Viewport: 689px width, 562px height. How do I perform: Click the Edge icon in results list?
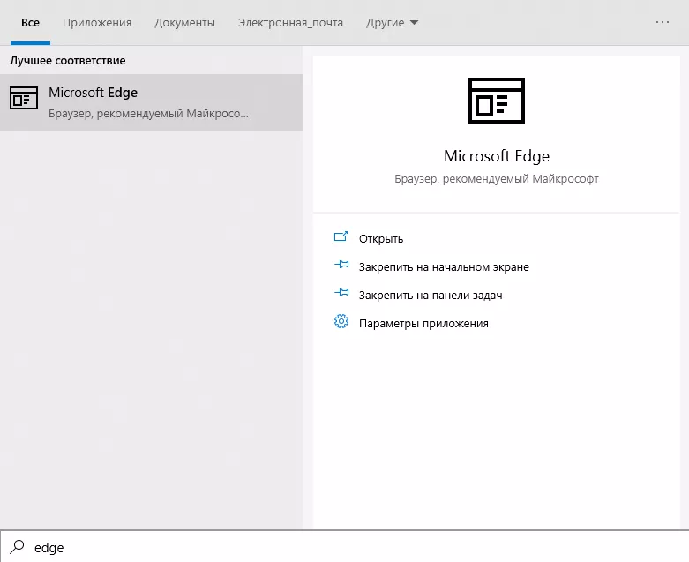click(24, 98)
